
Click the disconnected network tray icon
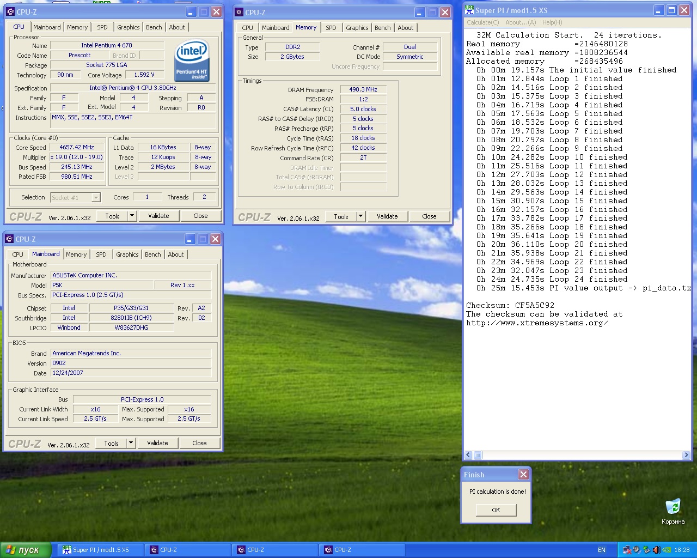[x=627, y=550]
